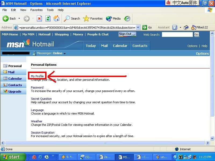The height and width of the screenshot is (161, 215).
Task: Switch to the Contacts tab
Action: [x=140, y=46]
